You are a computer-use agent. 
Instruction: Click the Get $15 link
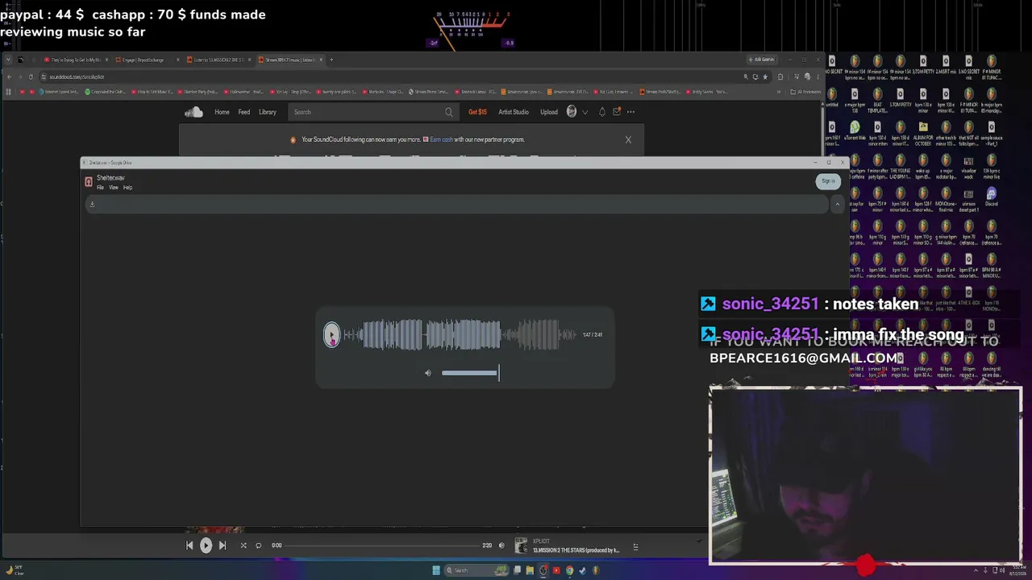(x=477, y=112)
